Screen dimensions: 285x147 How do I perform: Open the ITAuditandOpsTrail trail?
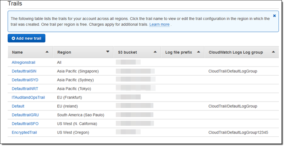[x=28, y=97]
